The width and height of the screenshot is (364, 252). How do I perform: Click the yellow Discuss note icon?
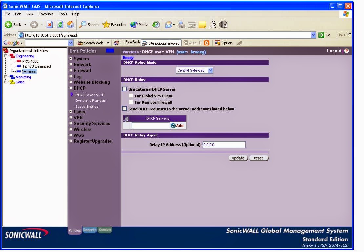pos(202,25)
